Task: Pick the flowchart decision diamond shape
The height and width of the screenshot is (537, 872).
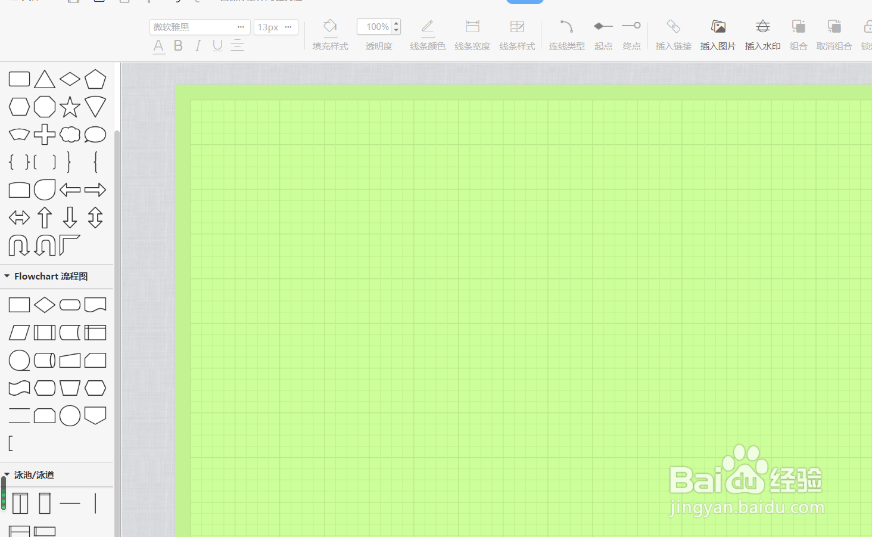Action: point(45,305)
